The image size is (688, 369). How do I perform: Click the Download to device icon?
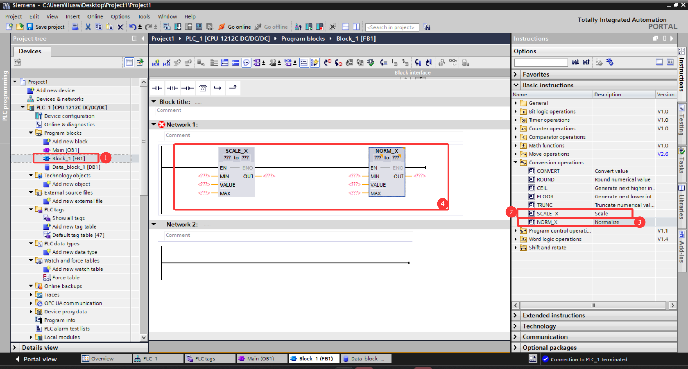coord(178,27)
